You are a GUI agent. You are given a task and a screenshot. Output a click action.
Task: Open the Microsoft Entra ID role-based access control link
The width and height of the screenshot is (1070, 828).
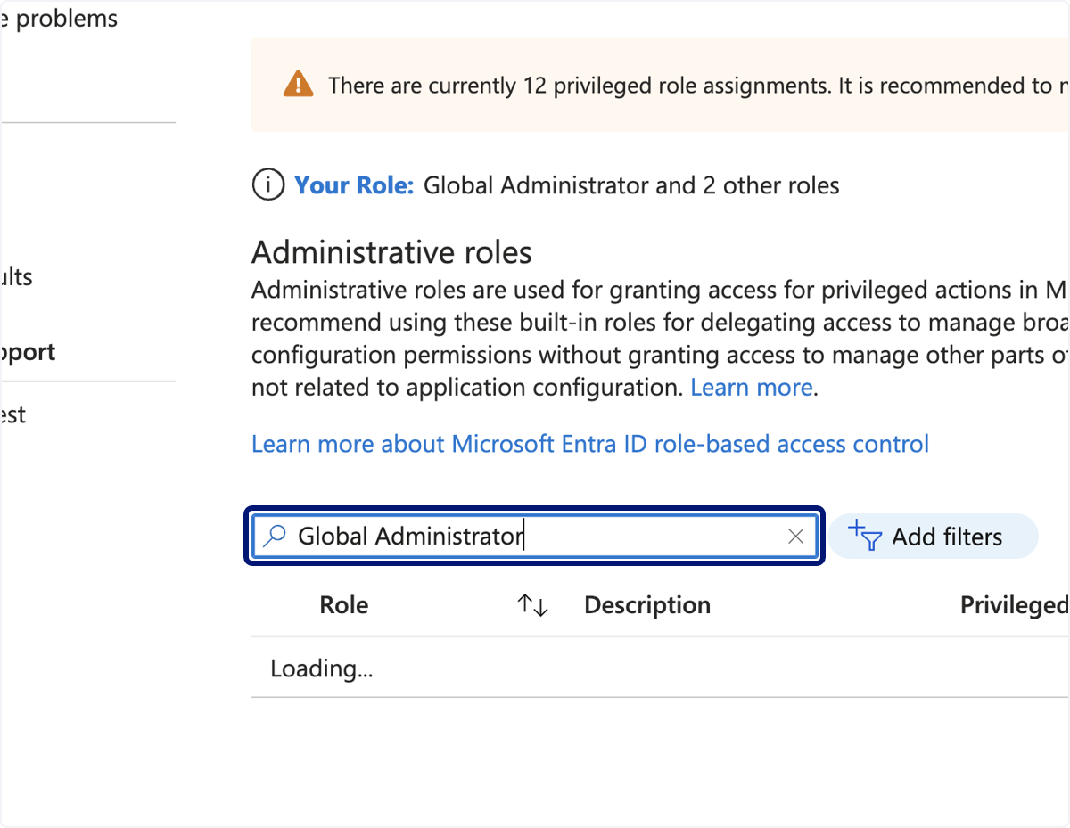590,444
